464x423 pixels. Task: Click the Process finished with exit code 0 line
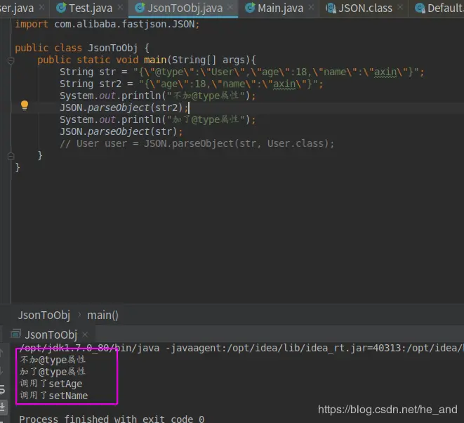112,419
